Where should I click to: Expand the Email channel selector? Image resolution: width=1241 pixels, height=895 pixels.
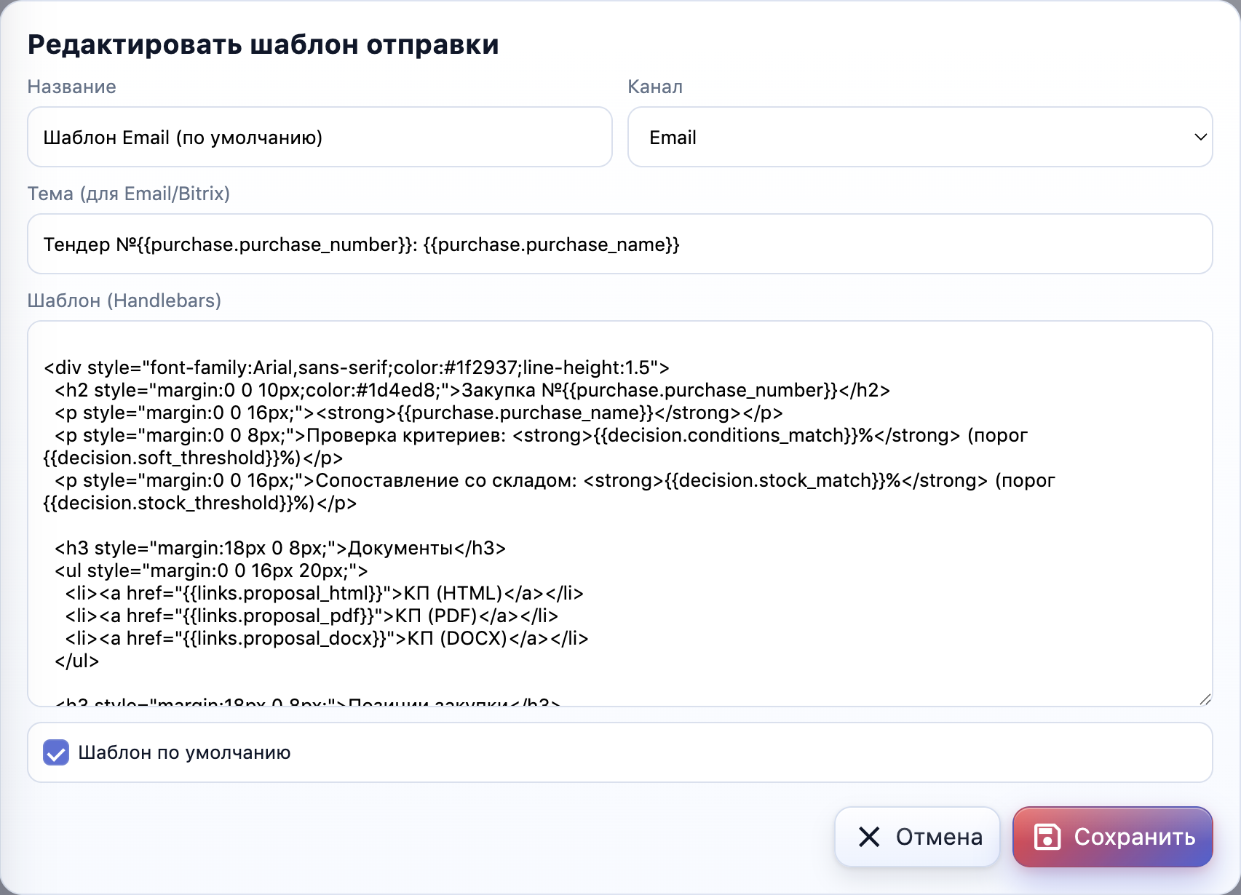click(x=919, y=137)
